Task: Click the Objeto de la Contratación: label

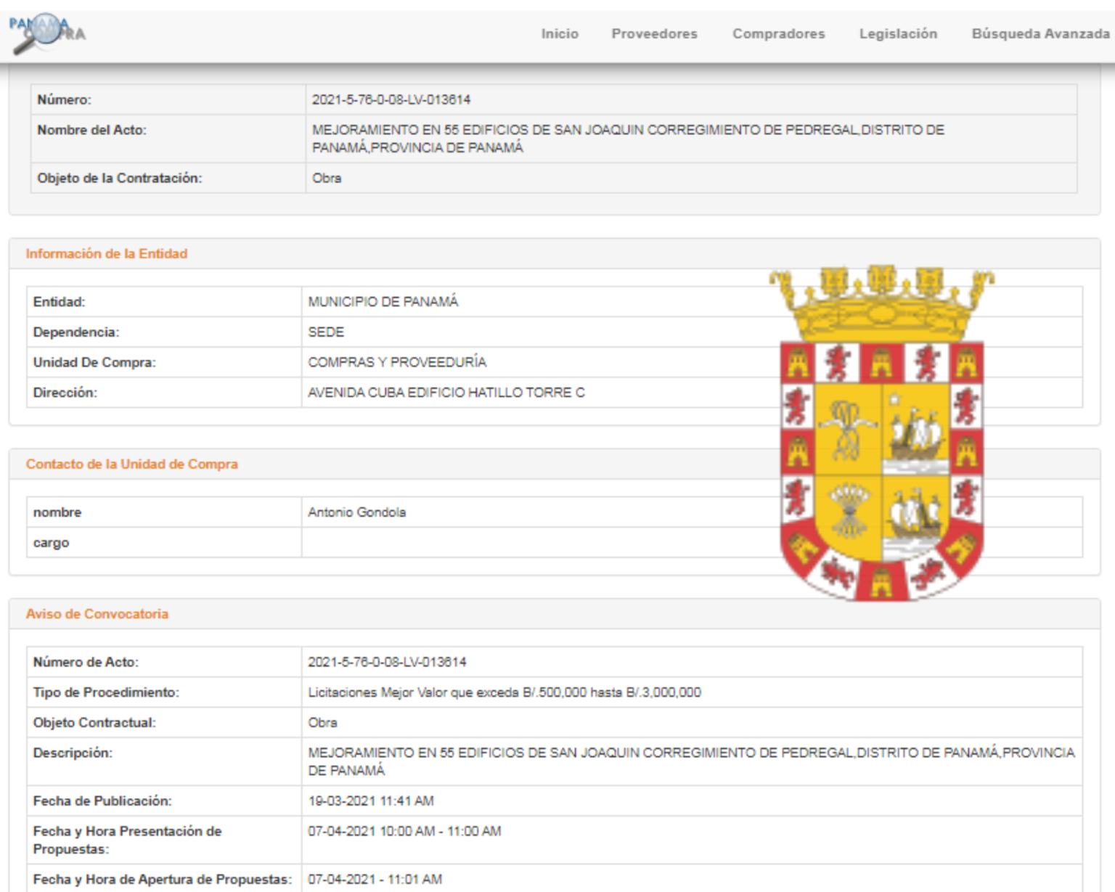Action: [x=120, y=178]
